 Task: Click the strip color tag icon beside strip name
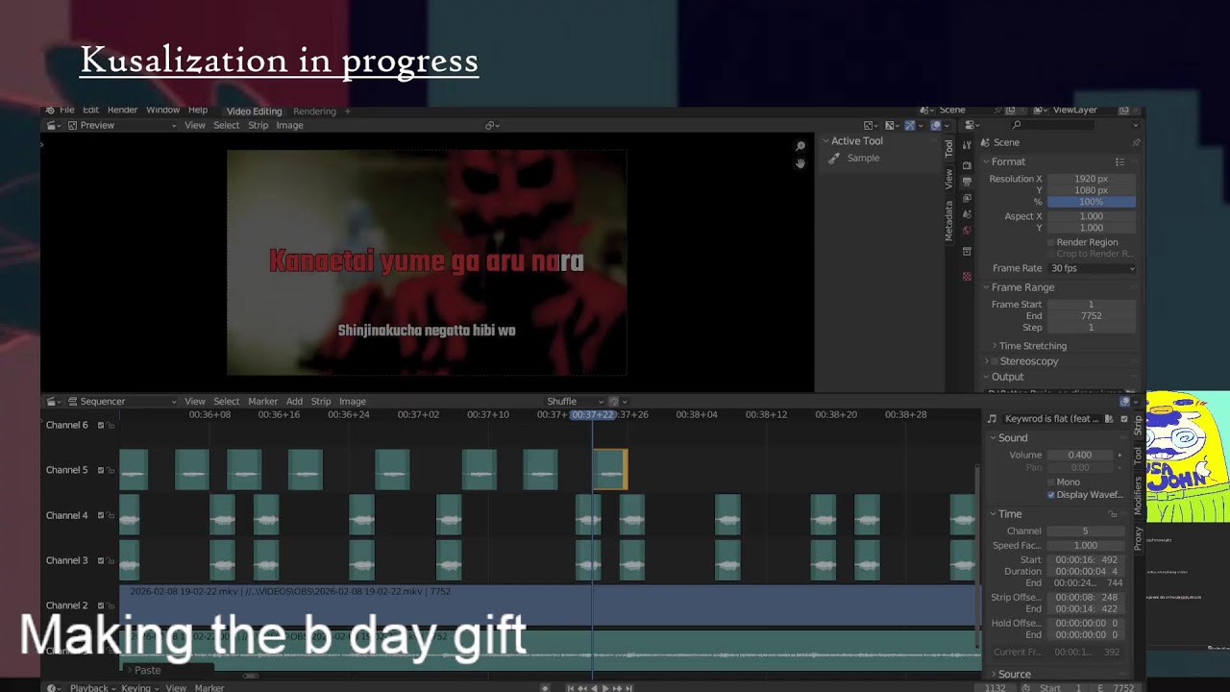point(1109,419)
